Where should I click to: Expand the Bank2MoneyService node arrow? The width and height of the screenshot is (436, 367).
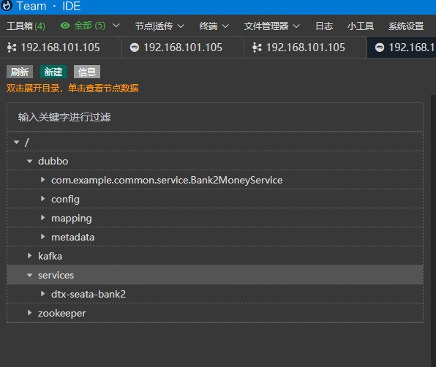(43, 180)
